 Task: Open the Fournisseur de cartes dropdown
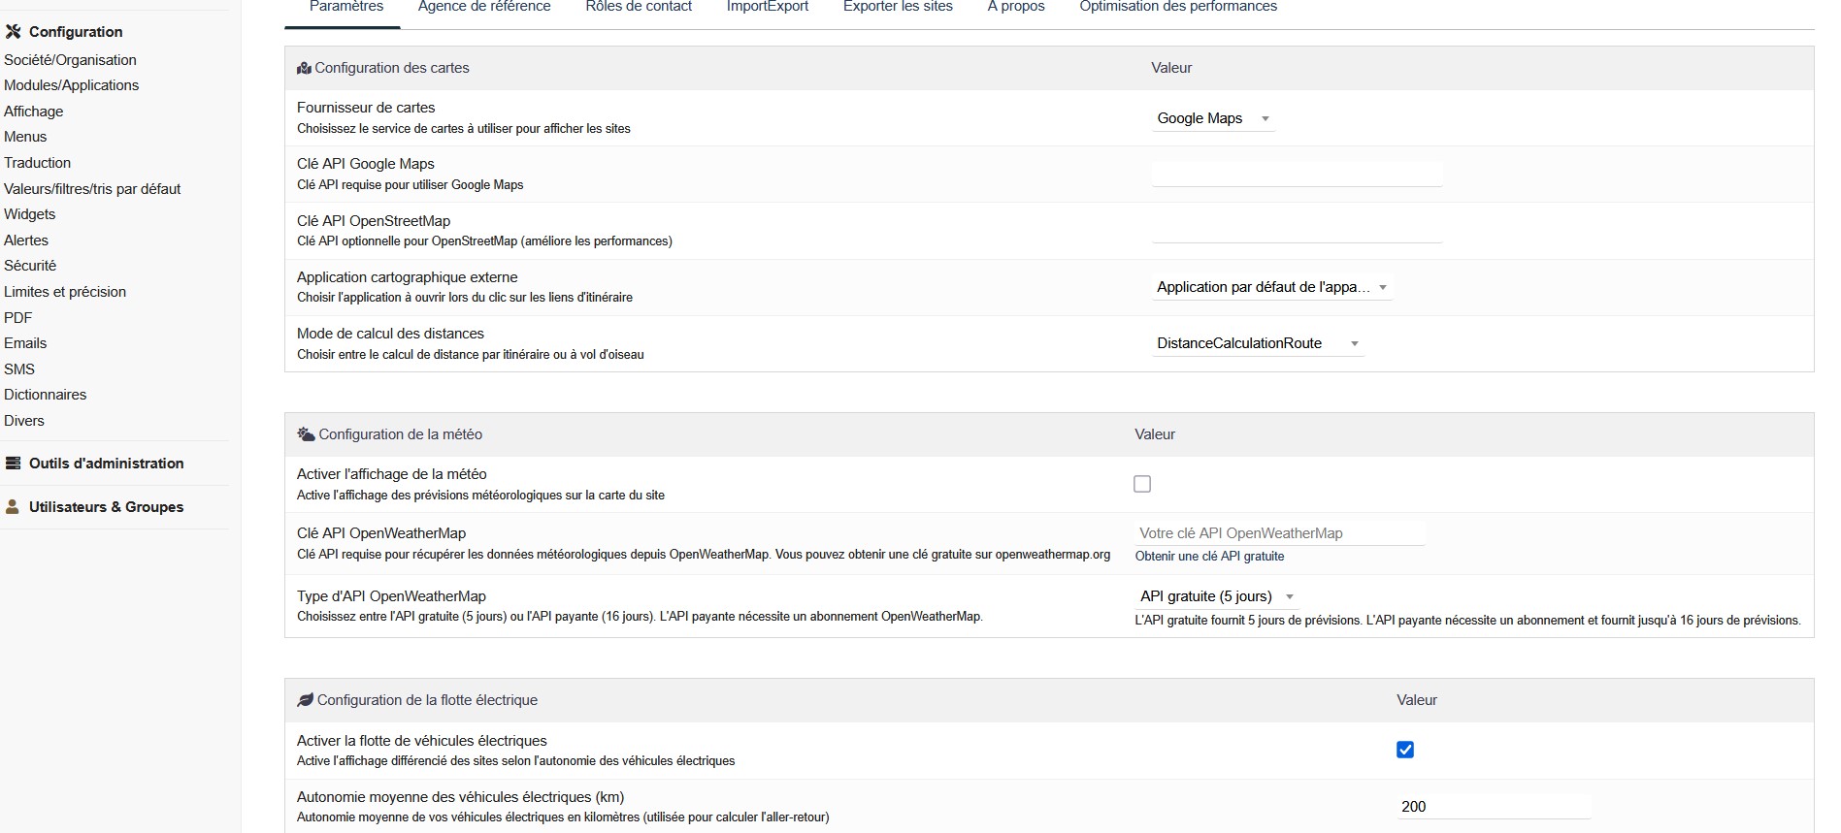point(1213,118)
